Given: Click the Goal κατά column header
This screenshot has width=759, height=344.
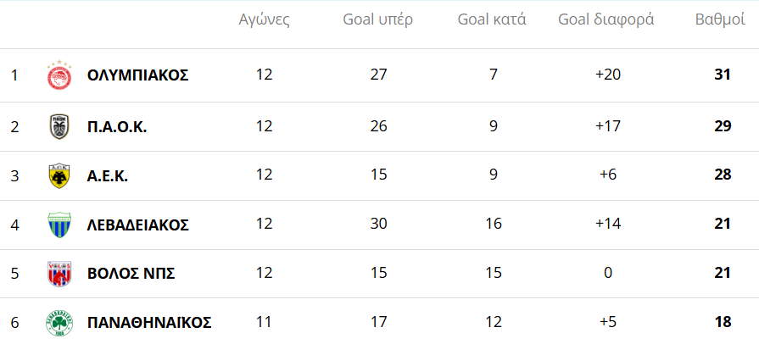Looking at the screenshot, I should [492, 20].
